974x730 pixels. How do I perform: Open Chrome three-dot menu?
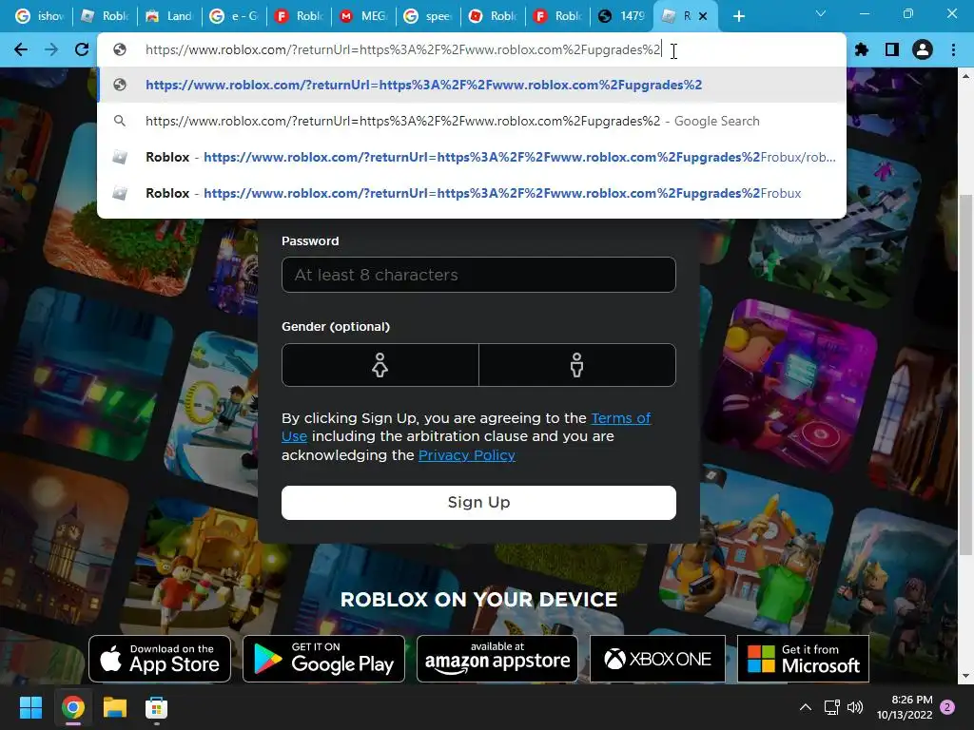(x=953, y=49)
